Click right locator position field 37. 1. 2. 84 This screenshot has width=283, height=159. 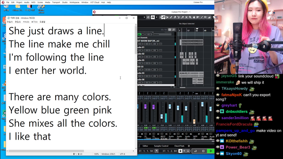coord(170,151)
